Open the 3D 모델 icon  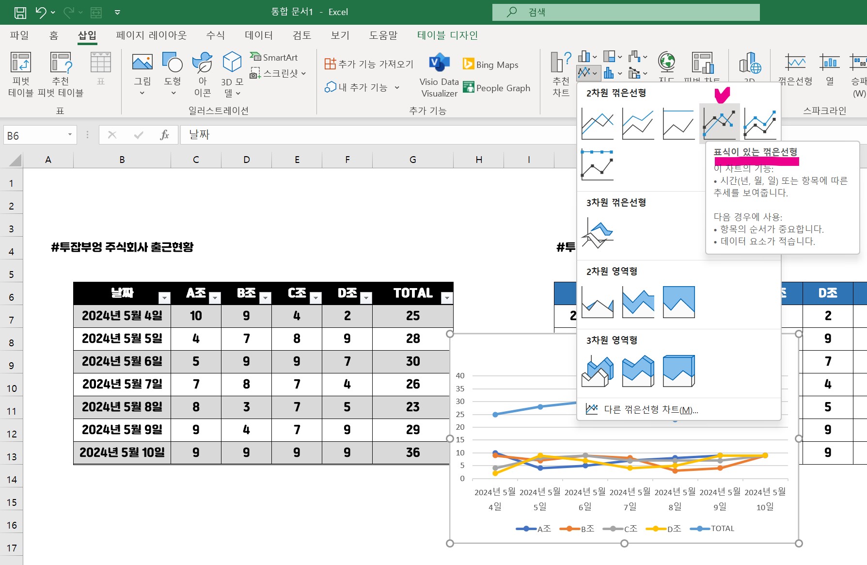pyautogui.click(x=232, y=63)
